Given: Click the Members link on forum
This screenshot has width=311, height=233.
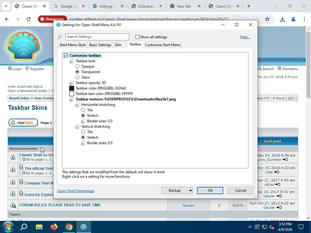Looking at the screenshot, I should 290,69.
